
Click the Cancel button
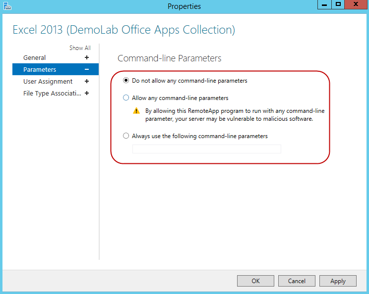297,281
